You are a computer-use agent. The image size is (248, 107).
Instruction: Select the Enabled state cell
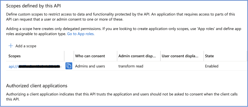pos(212,66)
